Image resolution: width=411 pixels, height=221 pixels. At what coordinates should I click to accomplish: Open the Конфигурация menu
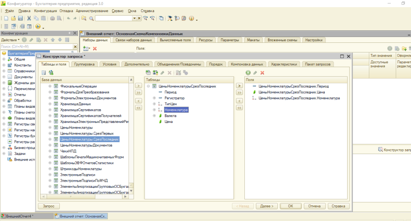(x=45, y=11)
